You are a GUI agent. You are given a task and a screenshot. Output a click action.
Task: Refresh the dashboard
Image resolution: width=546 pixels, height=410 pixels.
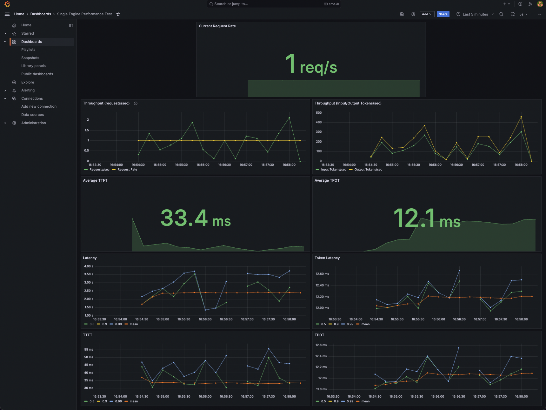click(513, 14)
